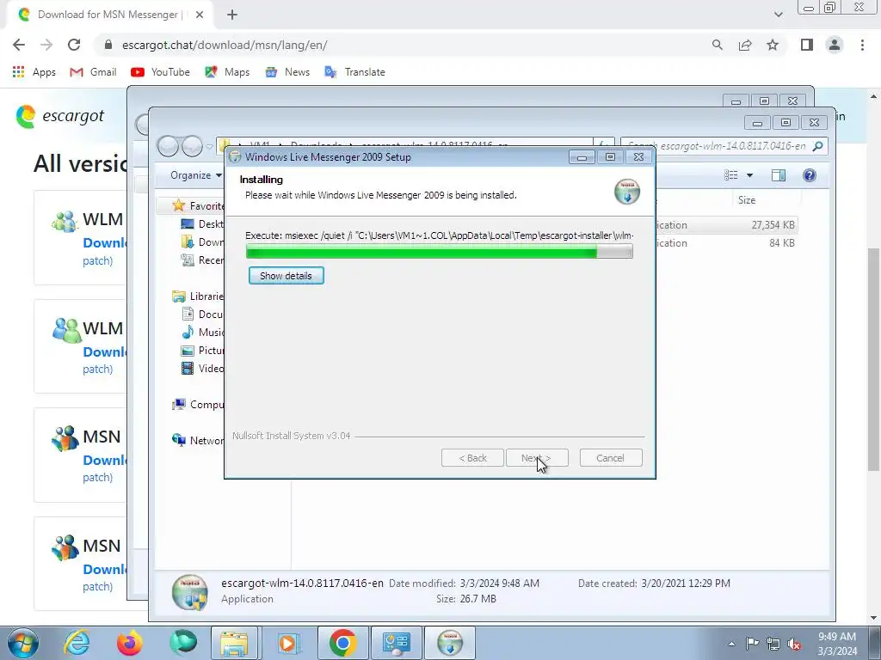
Task: Click the Next button in Setup
Action: coord(537,458)
